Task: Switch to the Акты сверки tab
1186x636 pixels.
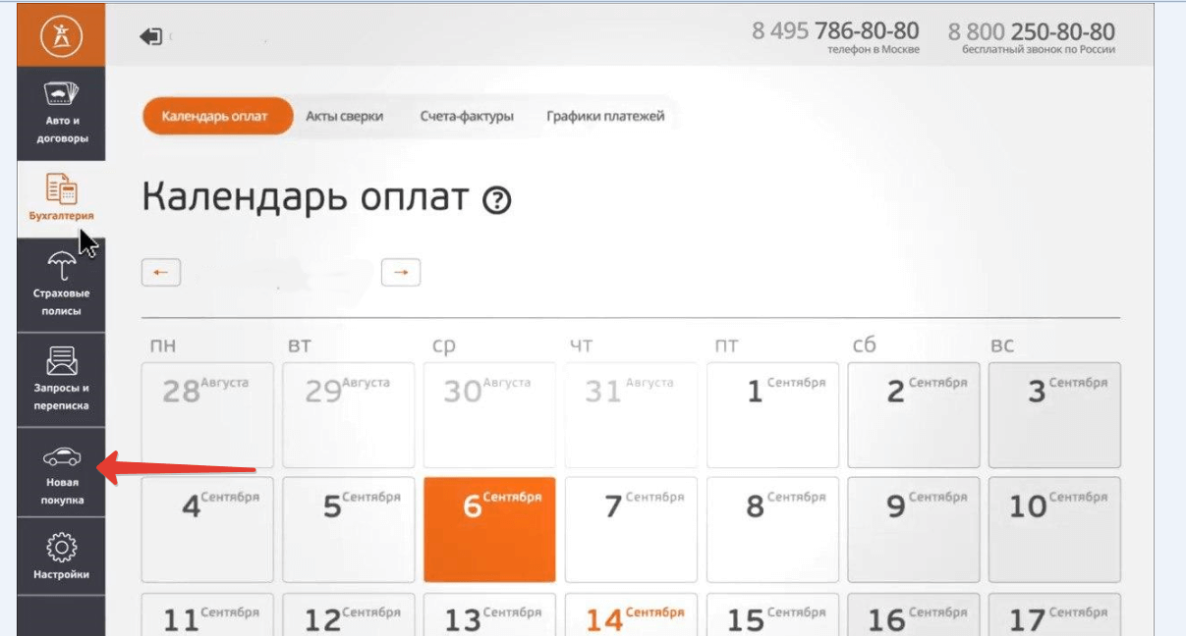Action: 344,116
